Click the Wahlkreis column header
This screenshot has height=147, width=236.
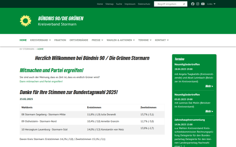point(27,107)
